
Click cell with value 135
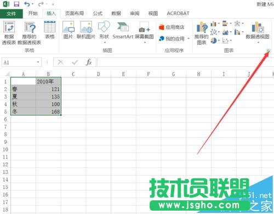point(48,97)
